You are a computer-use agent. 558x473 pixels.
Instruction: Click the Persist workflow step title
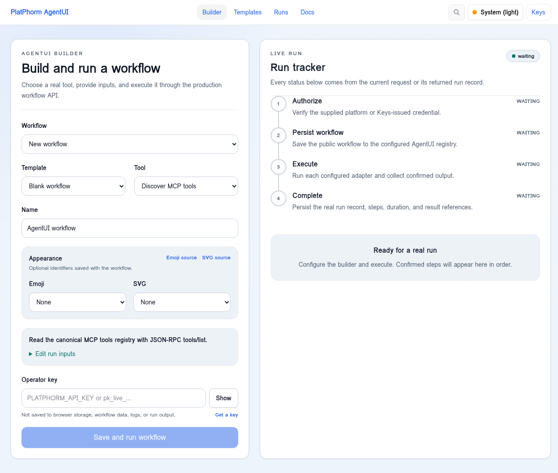point(318,133)
